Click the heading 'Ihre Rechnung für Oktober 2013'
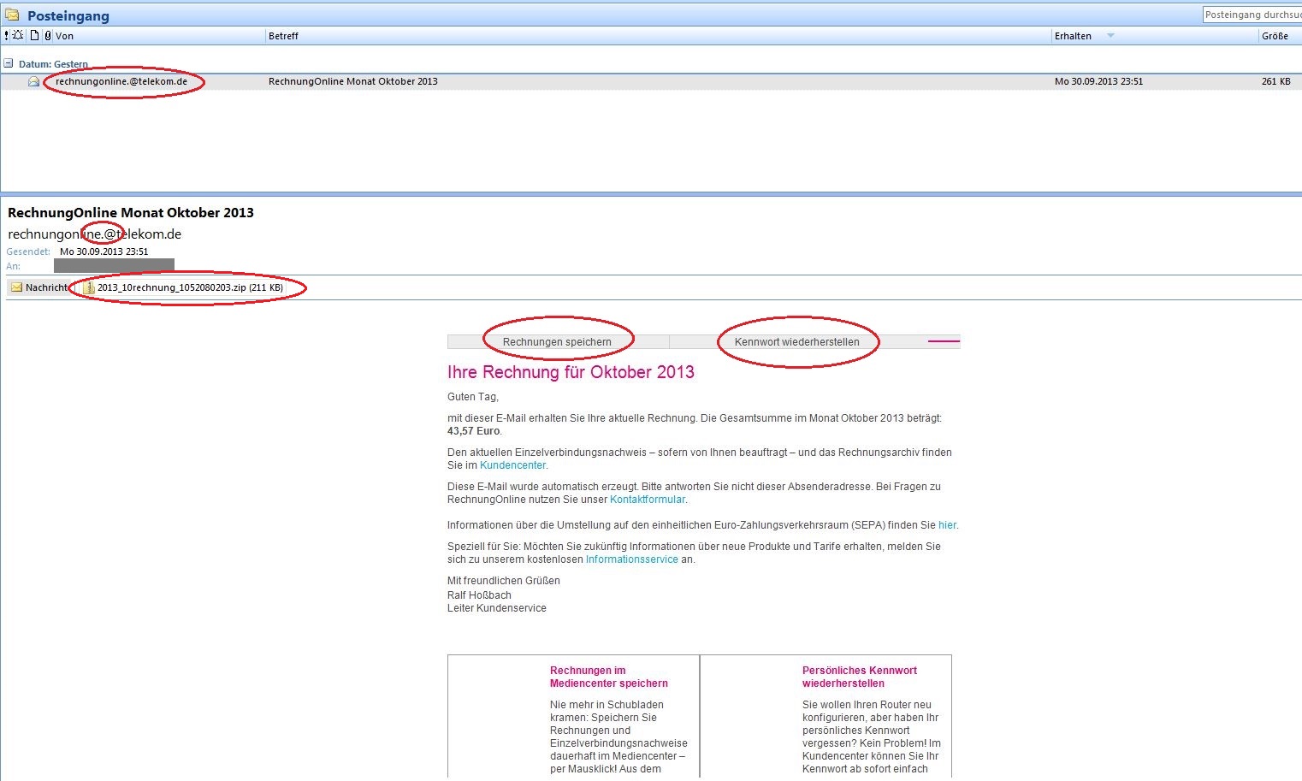Image resolution: width=1302 pixels, height=781 pixels. pyautogui.click(x=571, y=372)
